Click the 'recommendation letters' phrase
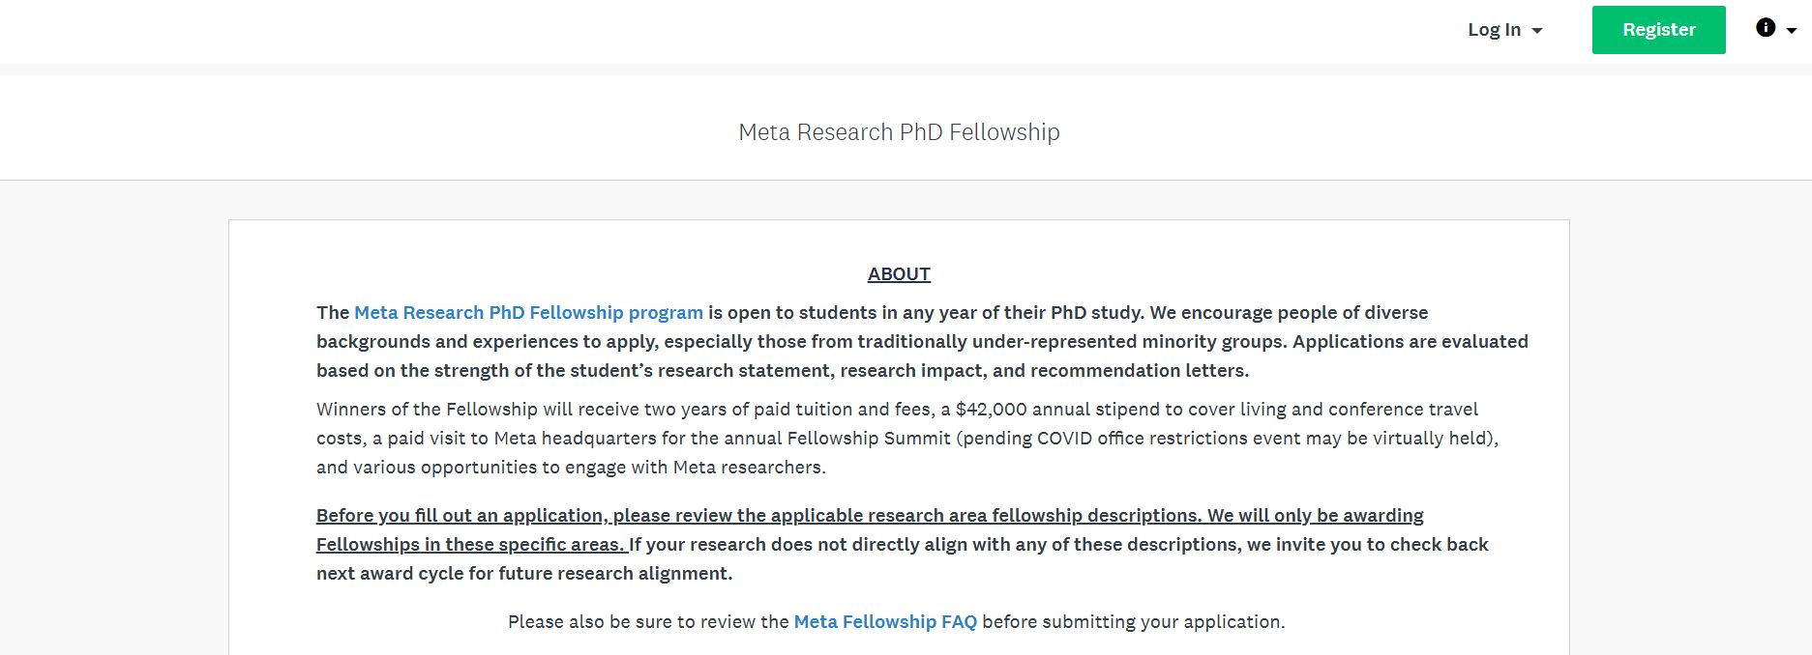This screenshot has width=1812, height=655. pyautogui.click(x=1140, y=370)
